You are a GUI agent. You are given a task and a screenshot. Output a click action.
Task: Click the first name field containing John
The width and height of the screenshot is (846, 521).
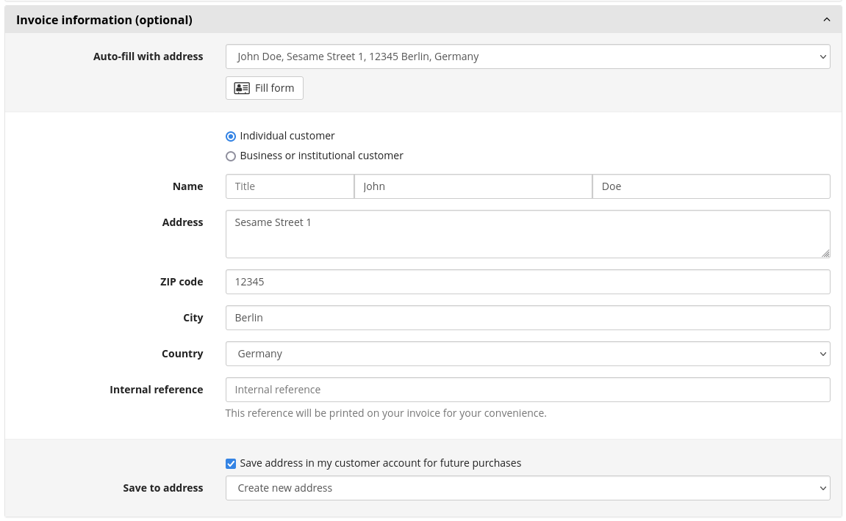pos(473,186)
